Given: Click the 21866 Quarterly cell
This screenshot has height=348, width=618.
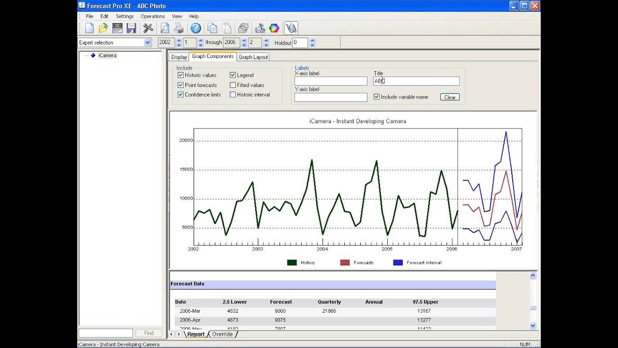Looking at the screenshot, I should tap(329, 311).
